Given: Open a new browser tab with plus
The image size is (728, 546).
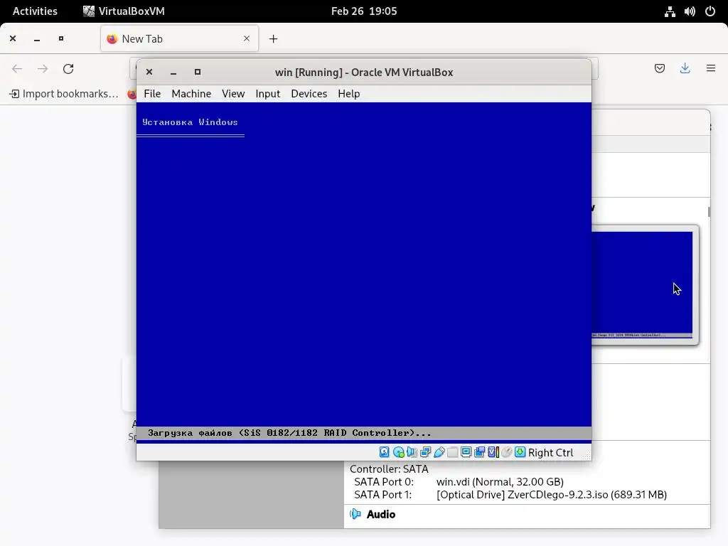Looking at the screenshot, I should [x=274, y=39].
